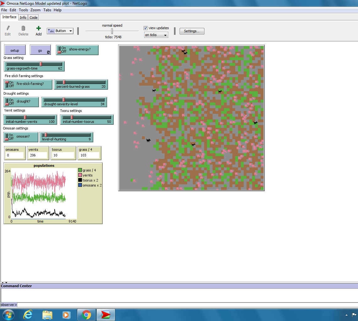Switch to Google Chrome on the taskbar

point(86,315)
